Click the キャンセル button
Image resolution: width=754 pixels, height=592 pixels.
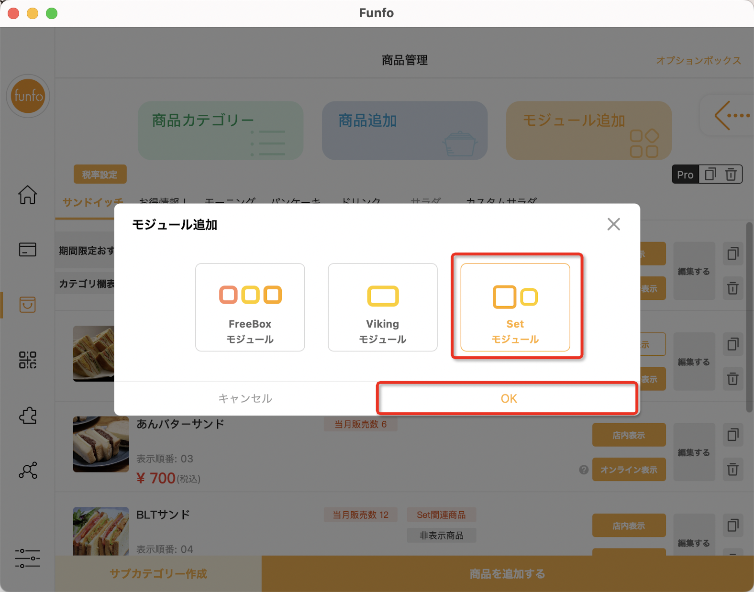point(245,398)
